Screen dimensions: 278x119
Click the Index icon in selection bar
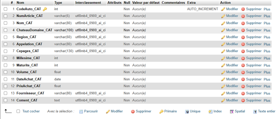[210, 112]
